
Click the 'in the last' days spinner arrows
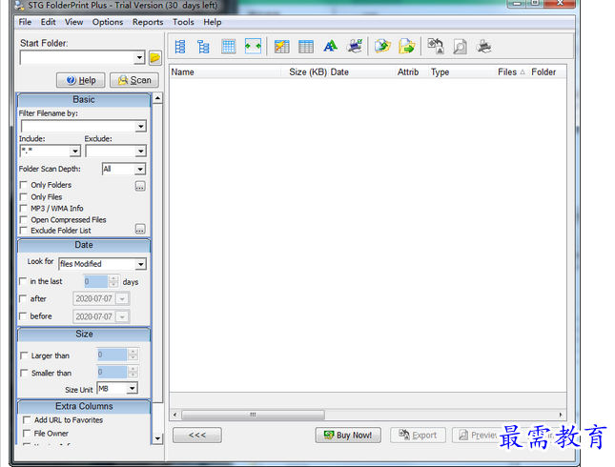point(113,281)
